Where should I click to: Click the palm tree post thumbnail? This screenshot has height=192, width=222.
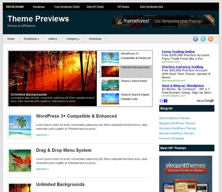20,126
